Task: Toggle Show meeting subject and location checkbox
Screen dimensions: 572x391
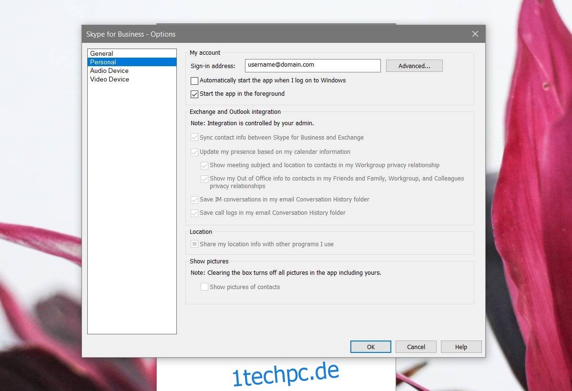Action: pyautogui.click(x=204, y=166)
